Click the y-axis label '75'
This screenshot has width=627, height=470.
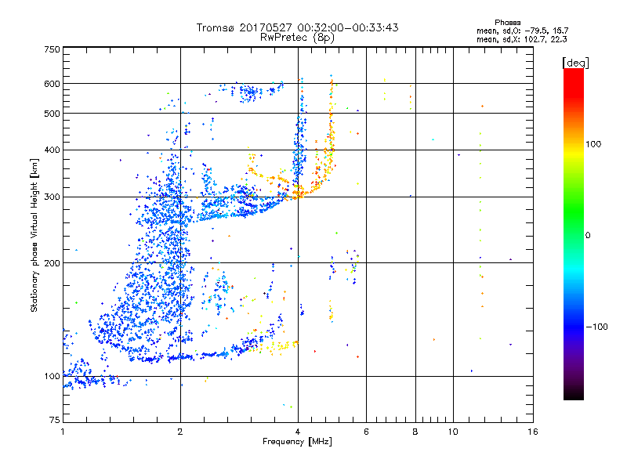(55, 420)
